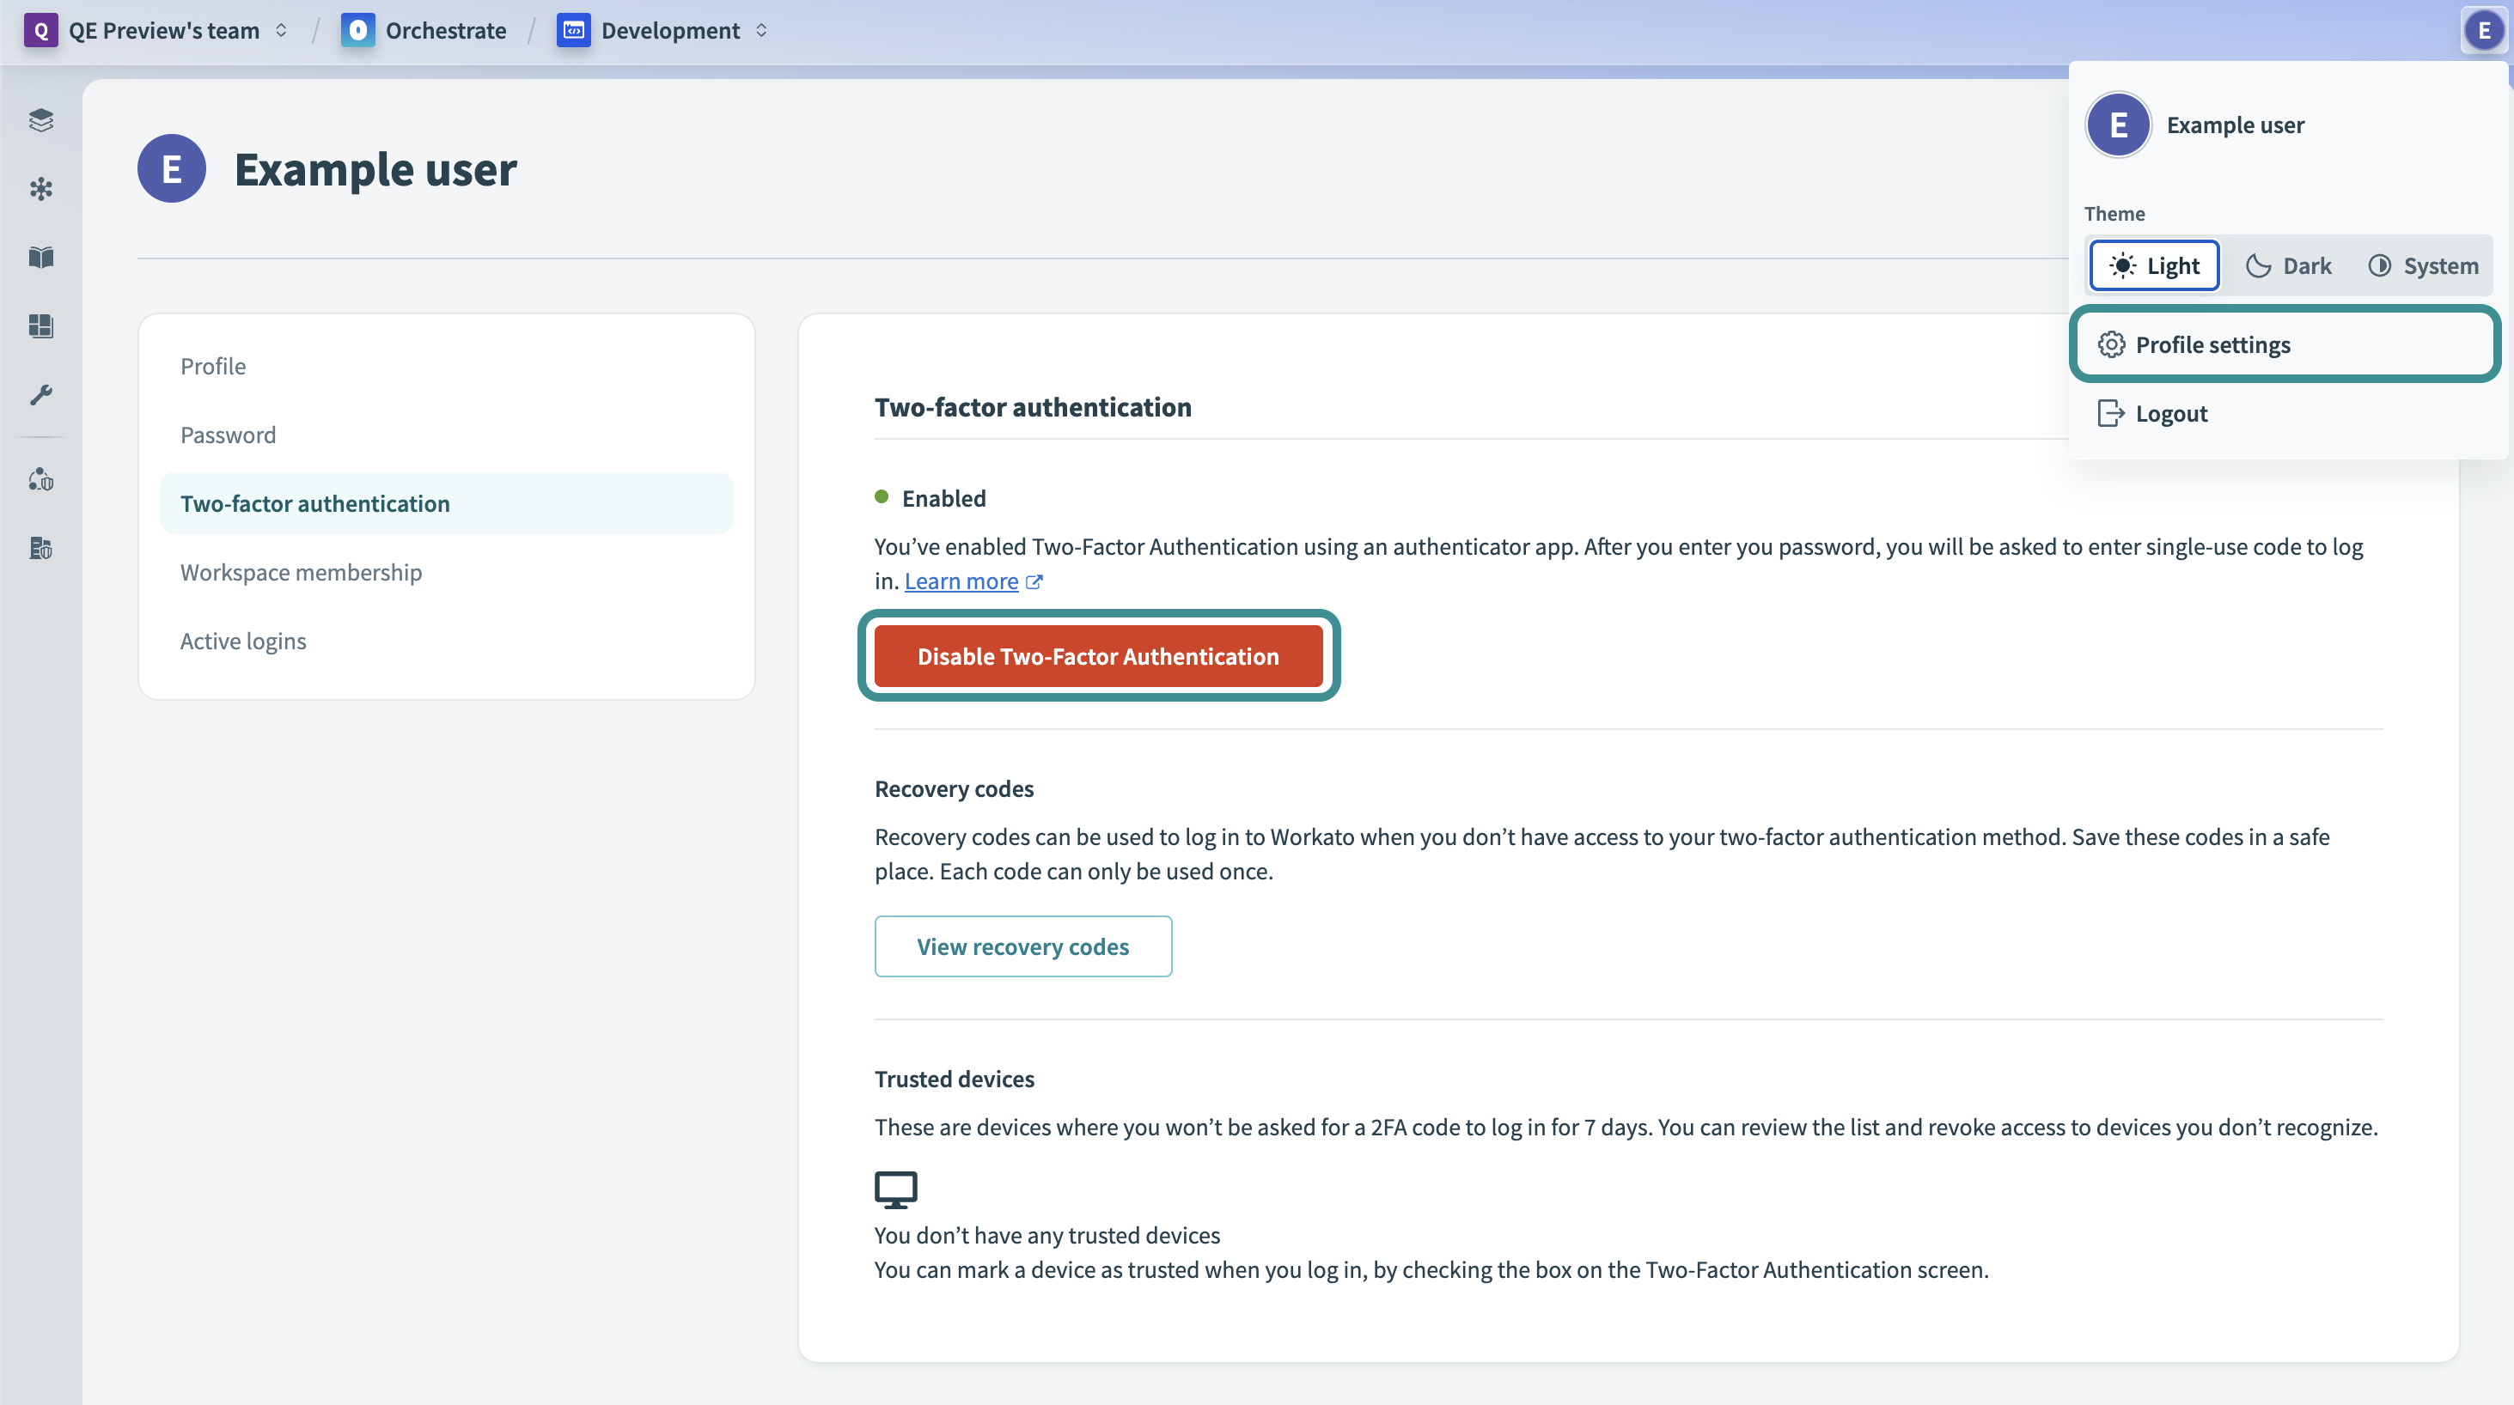Select the Connections hub icon in the sidebar
2514x1405 pixels.
[41, 189]
